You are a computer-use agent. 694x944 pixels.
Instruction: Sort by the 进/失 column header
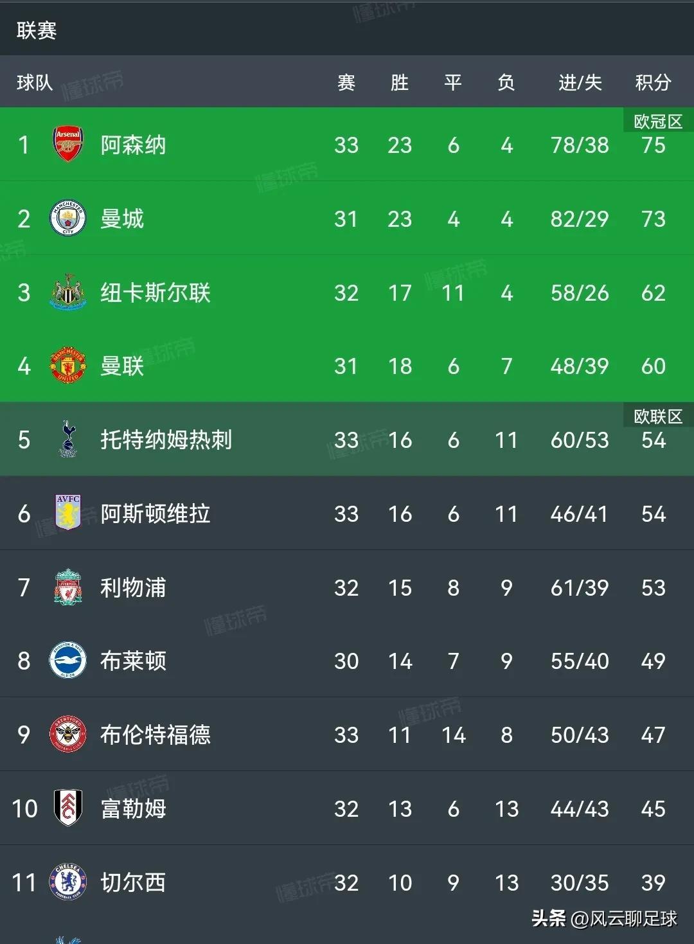(x=580, y=82)
